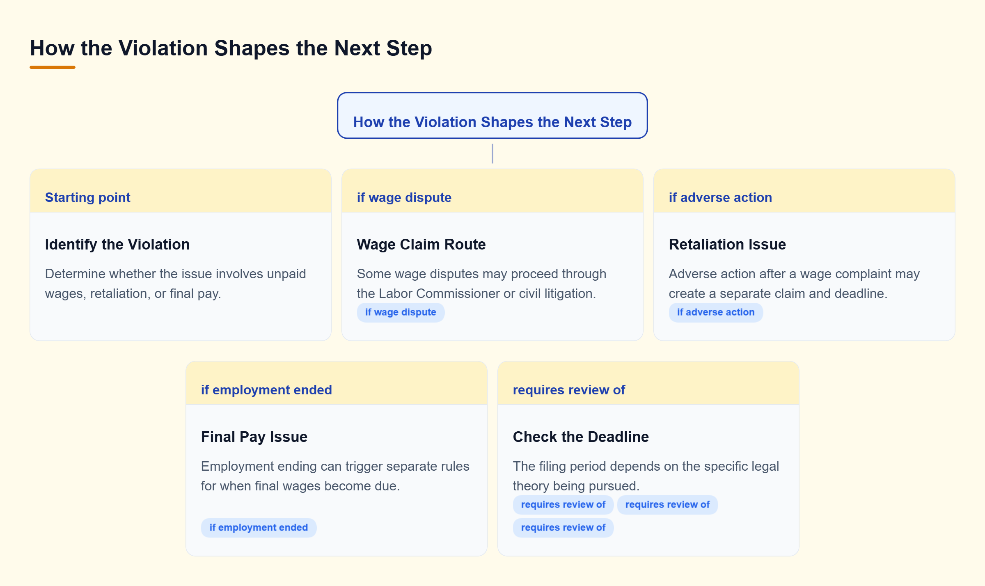
Task: Click the 'if wage dispute' tag pill
Action: (401, 312)
